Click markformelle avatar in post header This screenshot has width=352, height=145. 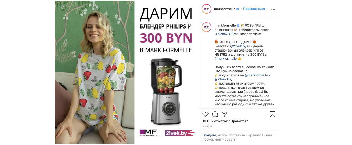[x=206, y=9]
